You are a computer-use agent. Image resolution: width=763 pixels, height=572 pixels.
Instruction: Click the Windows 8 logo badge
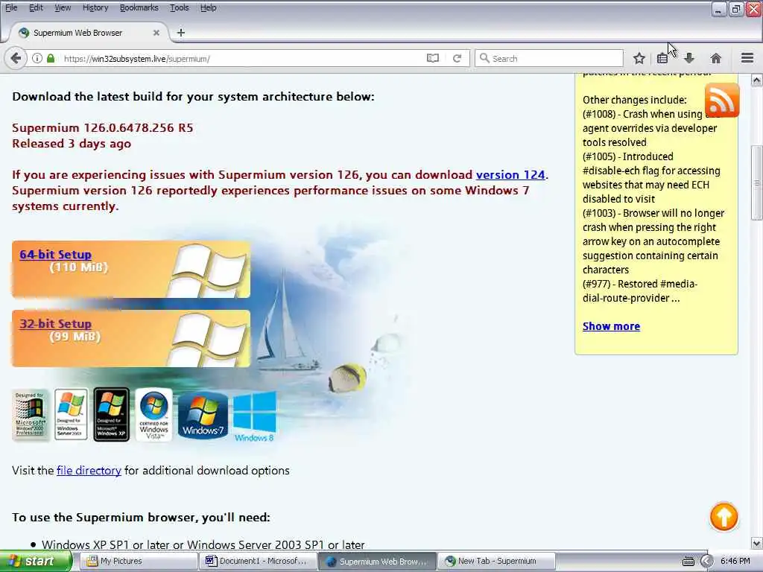255,417
